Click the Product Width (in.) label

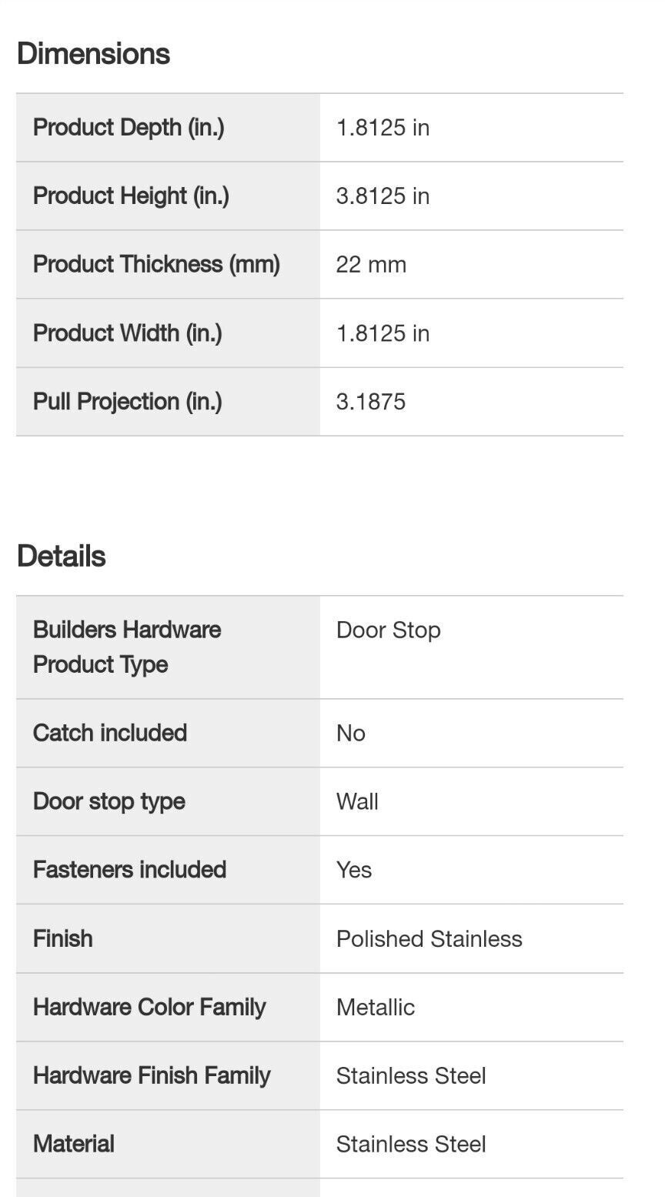128,333
